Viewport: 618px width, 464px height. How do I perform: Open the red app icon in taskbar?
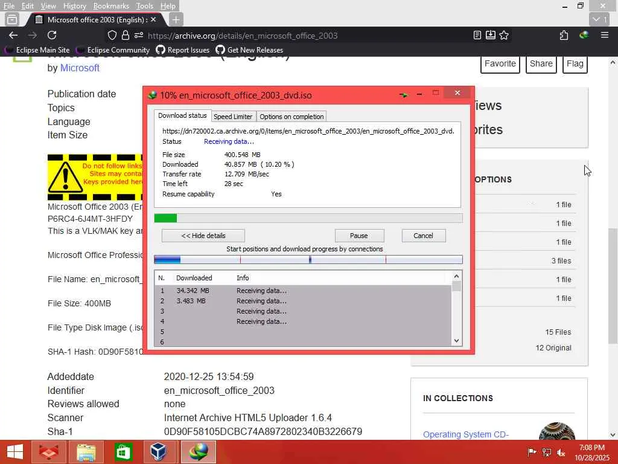pyautogui.click(x=48, y=452)
